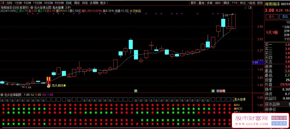Click the 幅0.28(10.00%) change value
290x129 pixels.
coord(92,11)
